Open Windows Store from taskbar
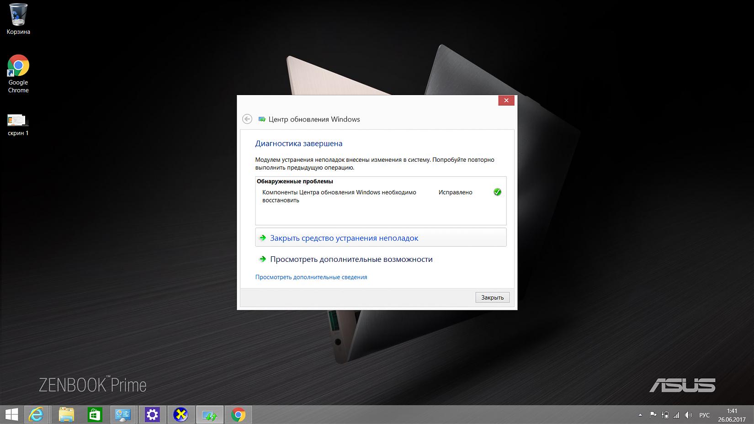Screen dimensions: 754x424 click(95, 414)
